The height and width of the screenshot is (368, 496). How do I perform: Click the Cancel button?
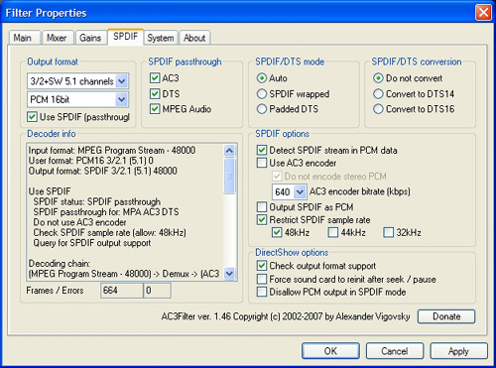coord(395,351)
